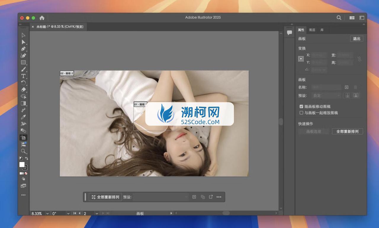Select the Rotate tool
Viewport: 379px width, 228px height.
[x=23, y=83]
